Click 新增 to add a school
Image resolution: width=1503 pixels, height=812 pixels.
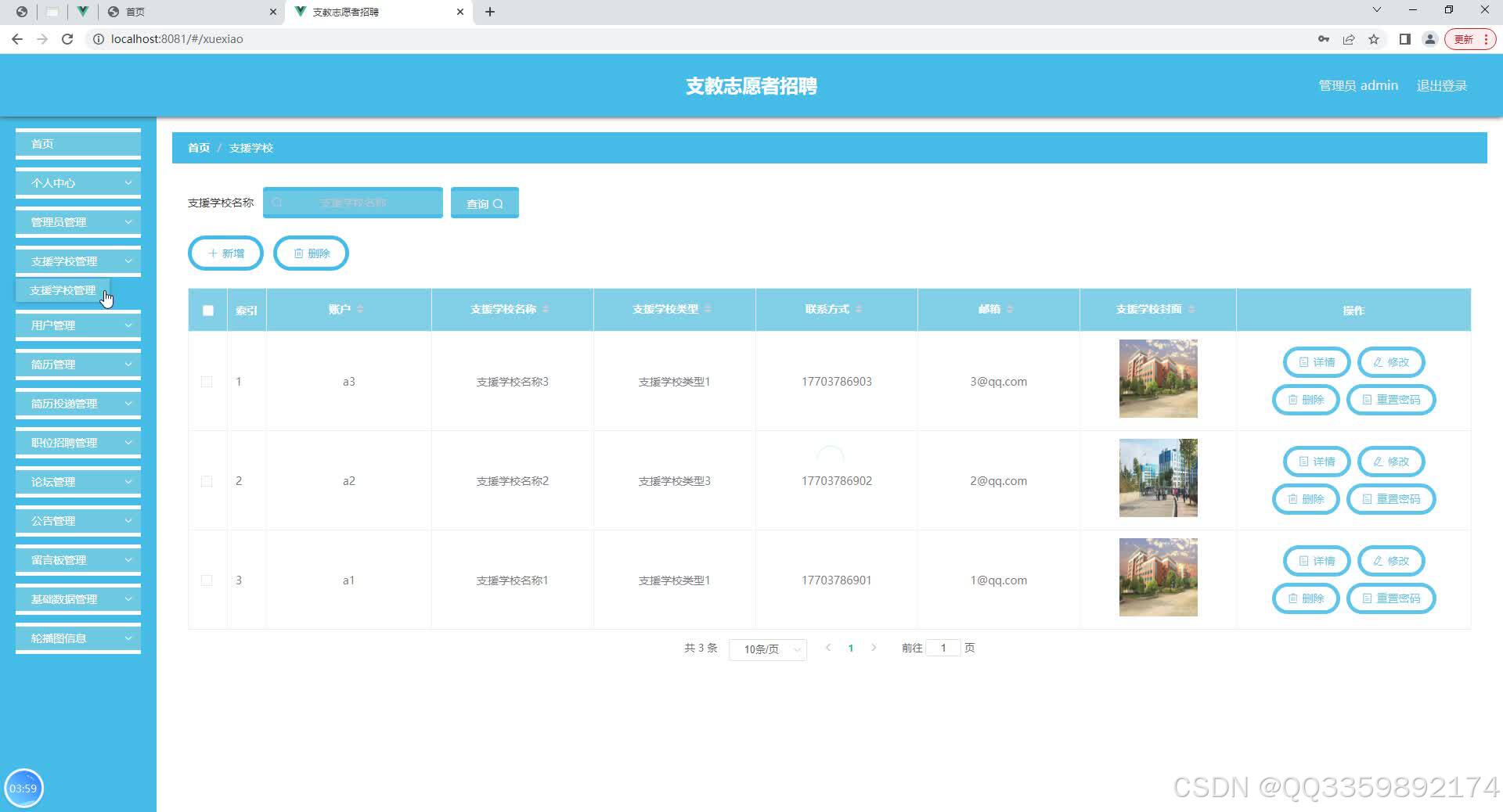[x=225, y=253]
